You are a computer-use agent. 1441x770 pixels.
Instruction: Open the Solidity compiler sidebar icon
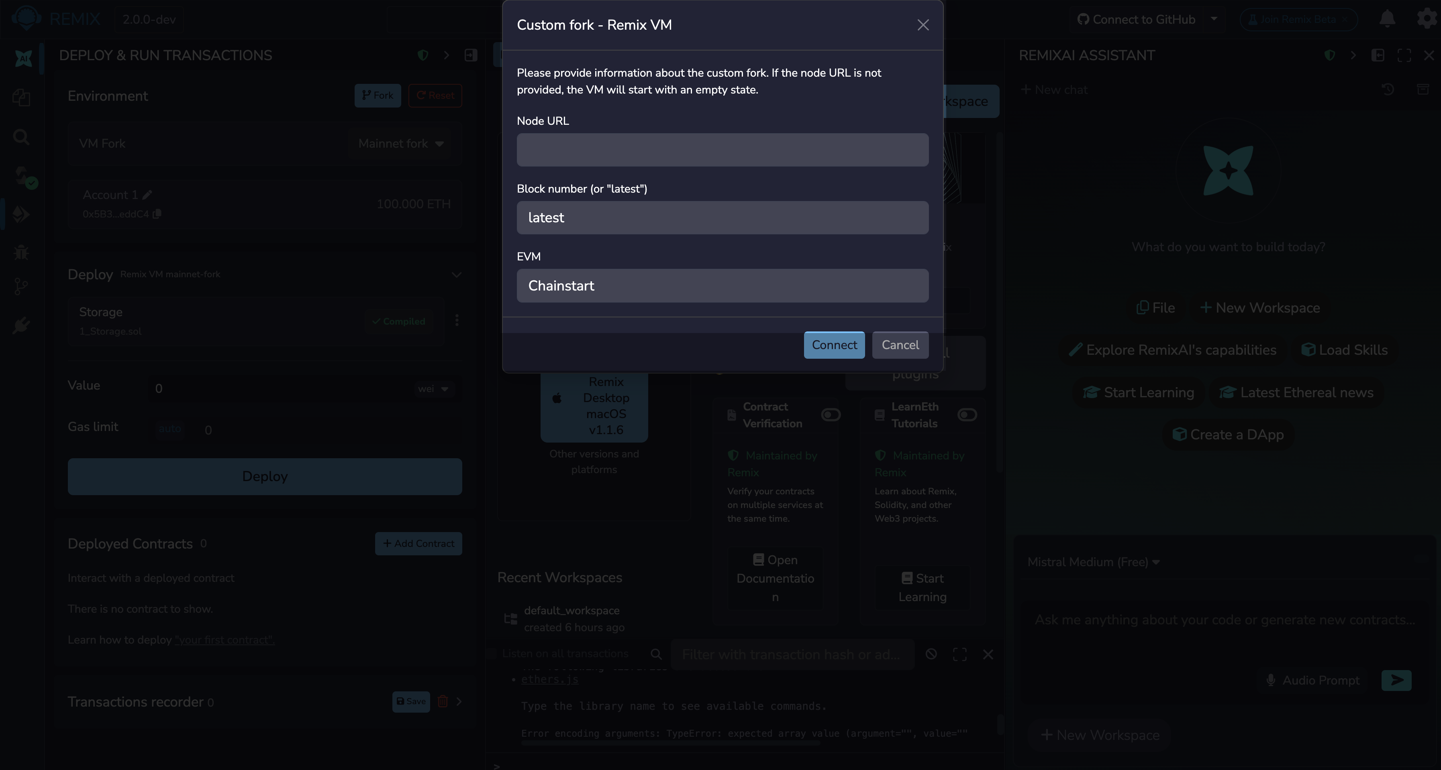[23, 177]
